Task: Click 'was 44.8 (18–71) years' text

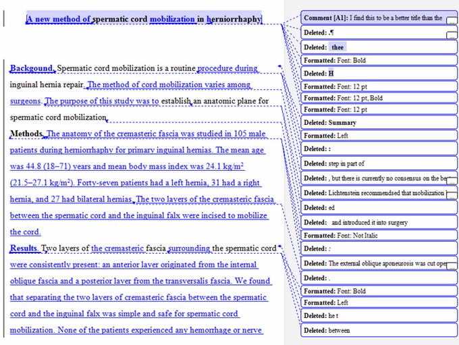Action: (x=51, y=167)
